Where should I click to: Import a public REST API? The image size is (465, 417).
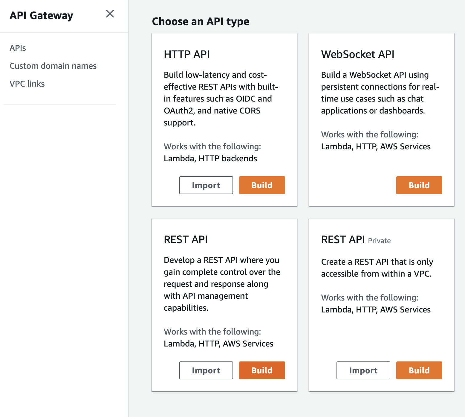tap(206, 370)
